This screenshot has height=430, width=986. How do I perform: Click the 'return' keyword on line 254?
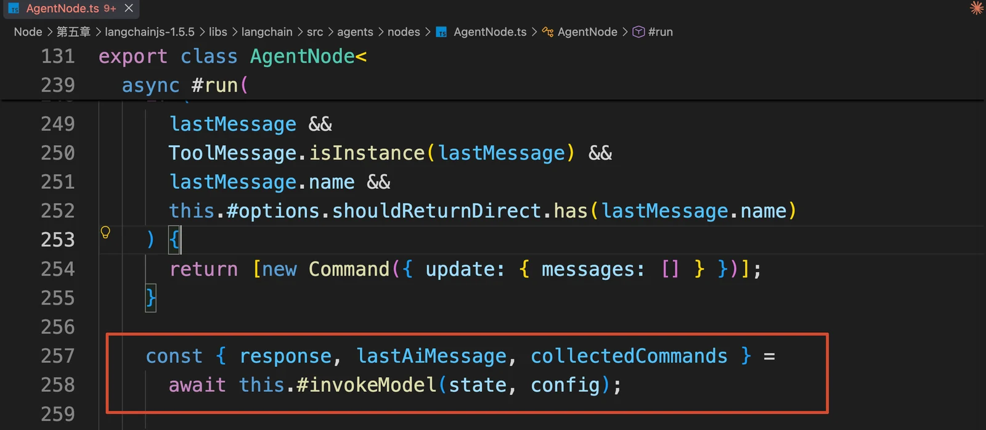(204, 269)
